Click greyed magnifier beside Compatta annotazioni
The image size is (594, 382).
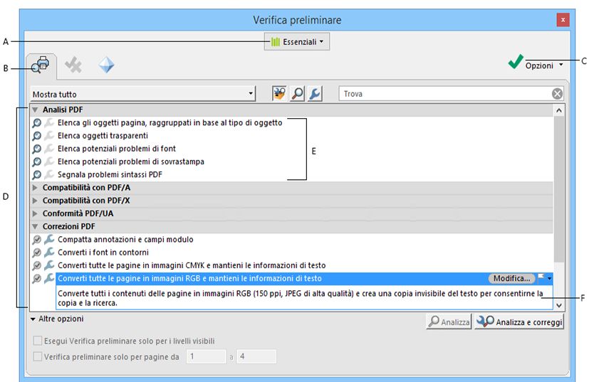(37, 240)
